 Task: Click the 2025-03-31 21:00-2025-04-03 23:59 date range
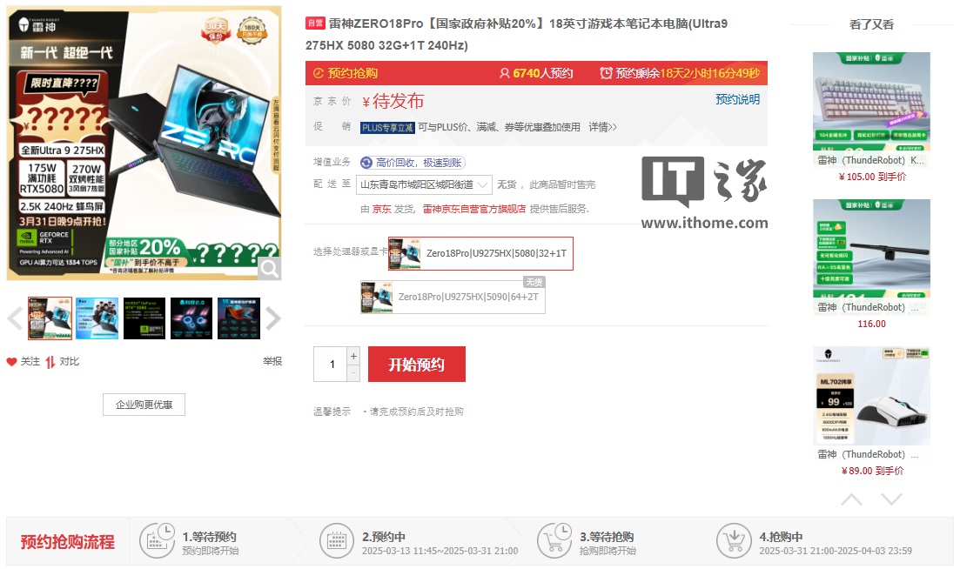pyautogui.click(x=836, y=551)
